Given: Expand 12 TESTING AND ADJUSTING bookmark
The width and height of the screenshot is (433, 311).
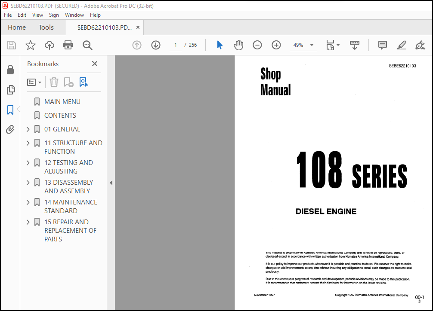Looking at the screenshot, I should (28, 163).
